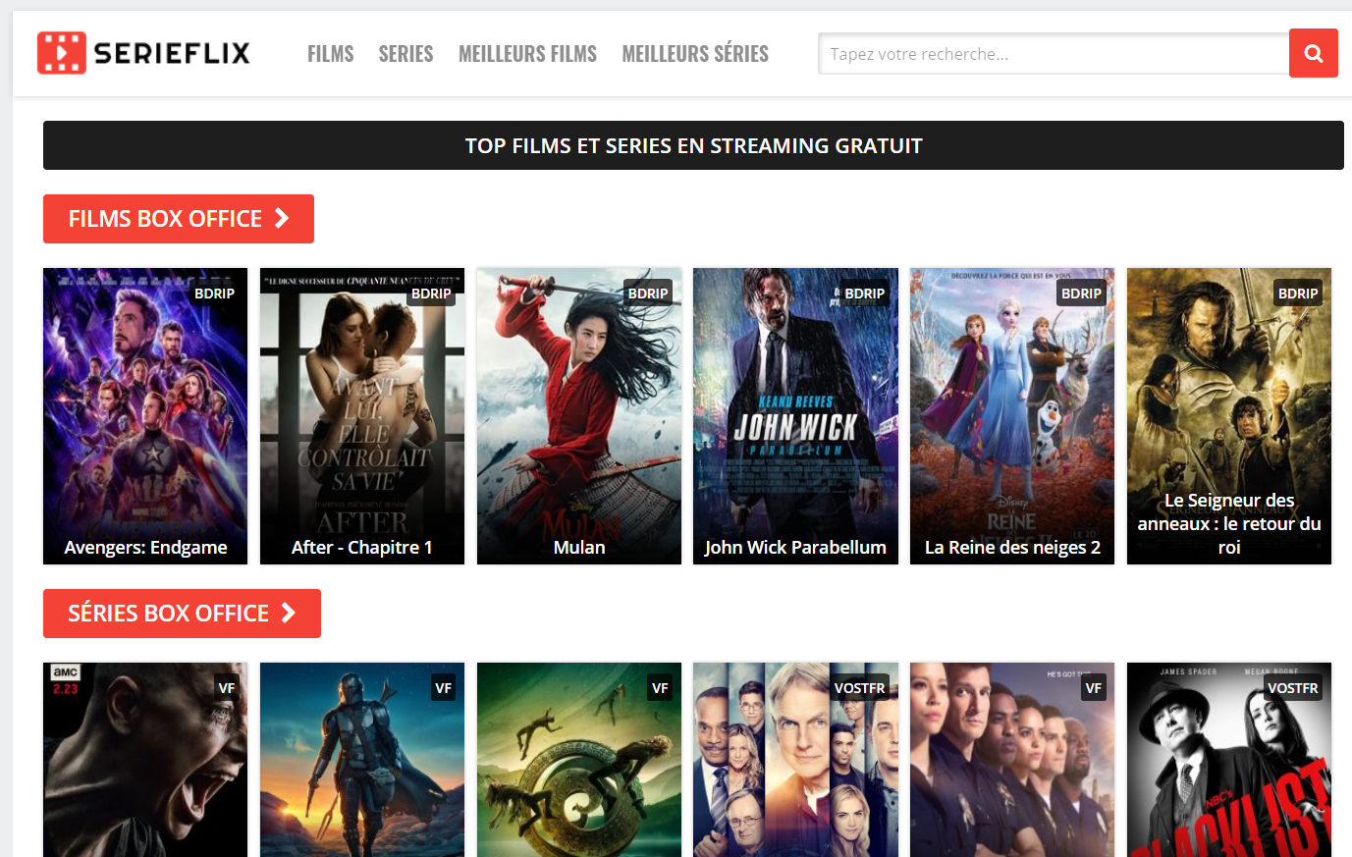Click BDRIP badge on La Reine des neiges 2
This screenshot has width=1352, height=857.
click(x=1081, y=294)
